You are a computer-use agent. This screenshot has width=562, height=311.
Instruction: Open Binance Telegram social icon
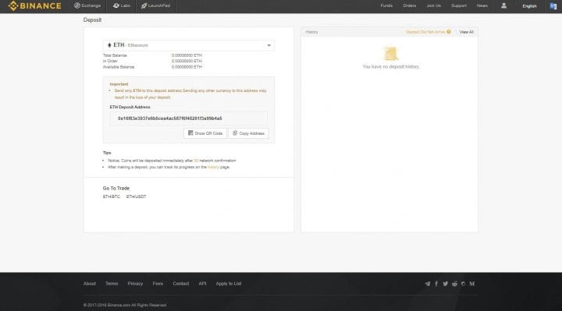[x=427, y=284]
